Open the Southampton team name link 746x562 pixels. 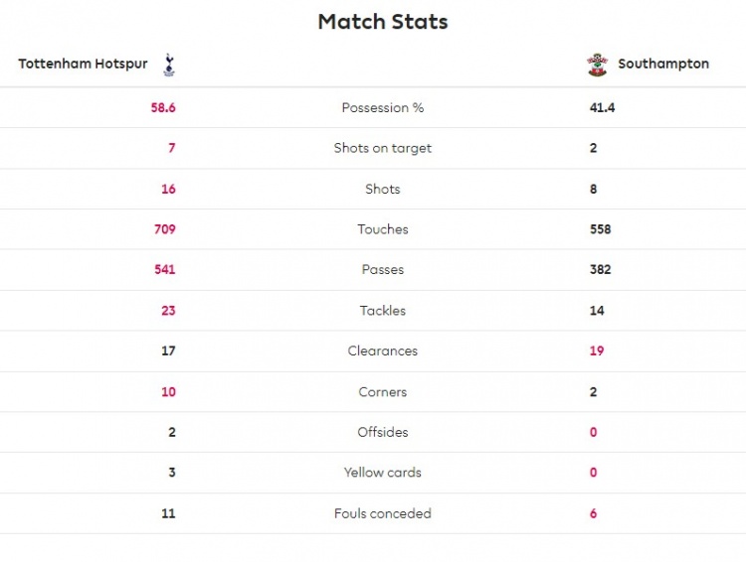click(663, 64)
